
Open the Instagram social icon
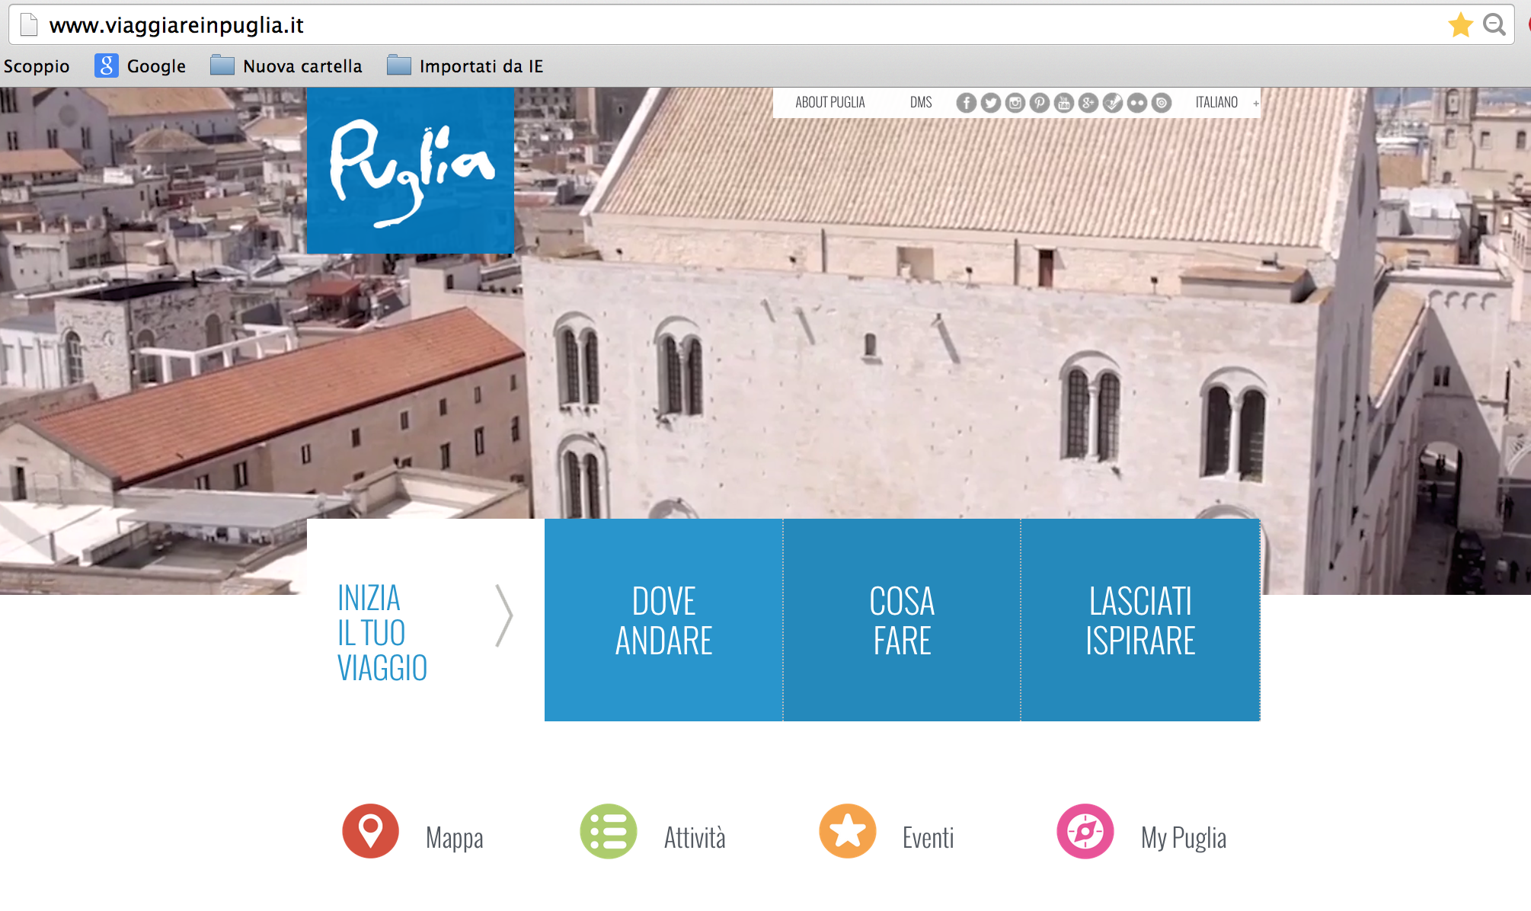coord(1015,103)
